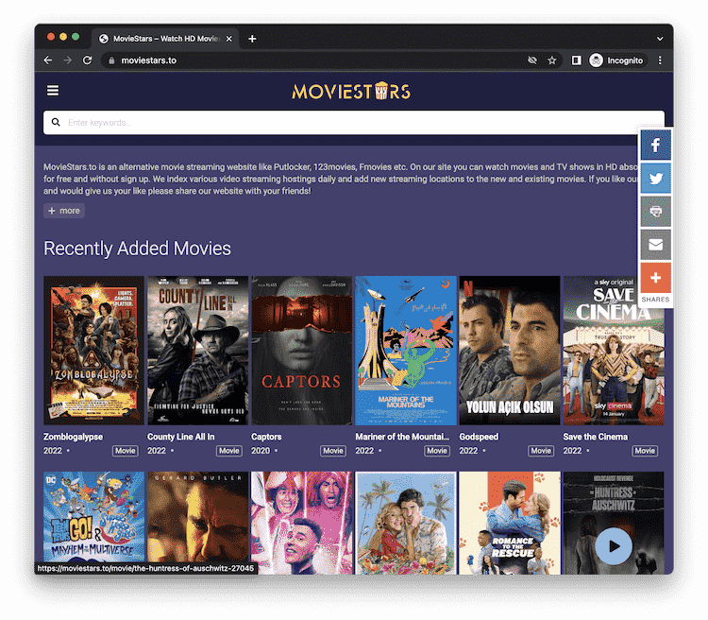Click the search magnifier icon
The image size is (708, 620).
pyautogui.click(x=56, y=122)
